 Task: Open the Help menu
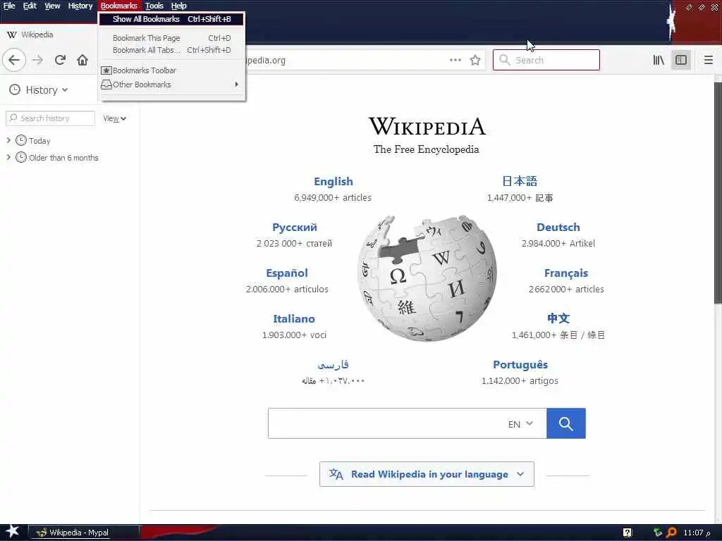click(178, 6)
